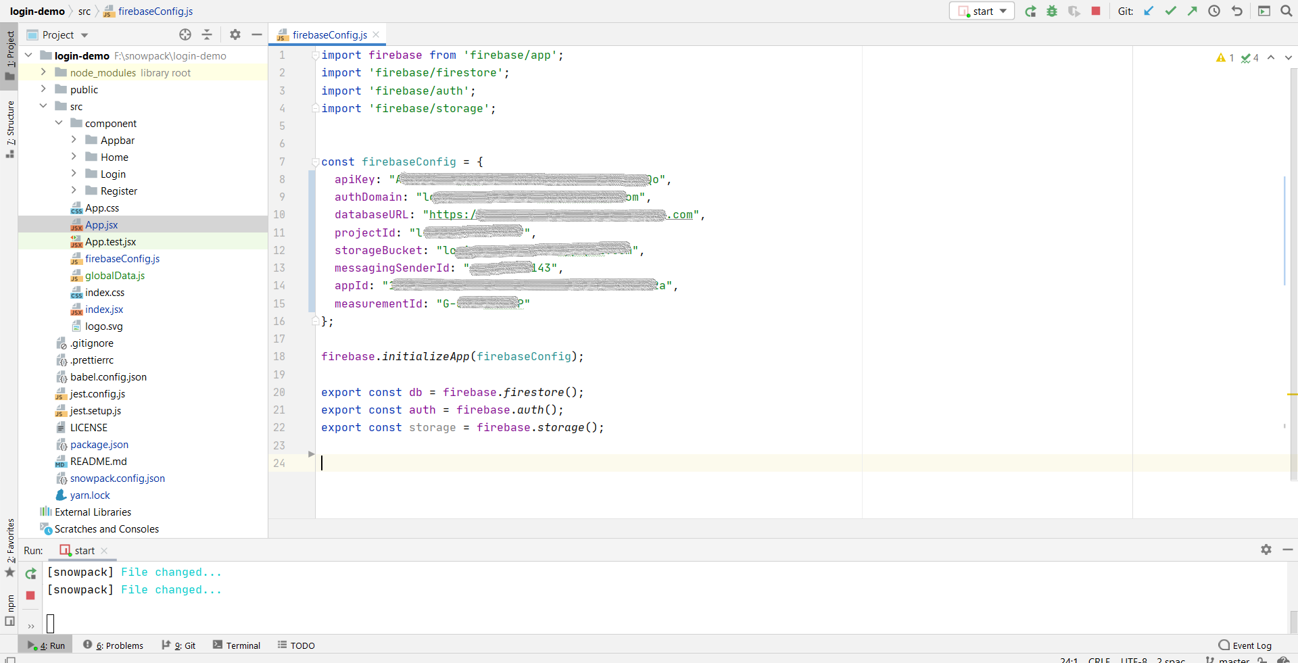Click the Debug bug icon in toolbar
Screen dimensions: 1298x663
pyautogui.click(x=1052, y=11)
